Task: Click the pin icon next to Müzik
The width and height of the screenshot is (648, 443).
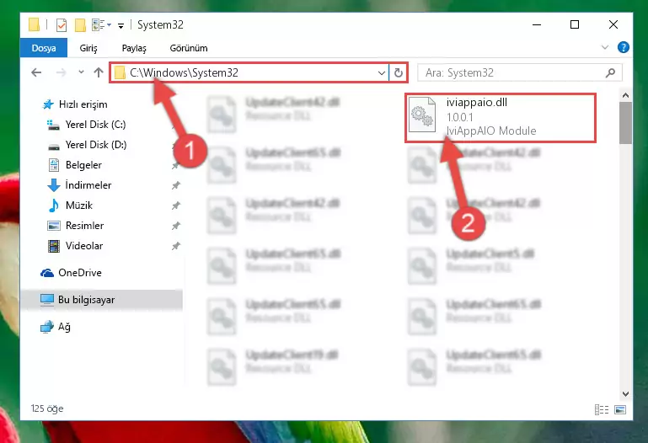Action: point(175,205)
